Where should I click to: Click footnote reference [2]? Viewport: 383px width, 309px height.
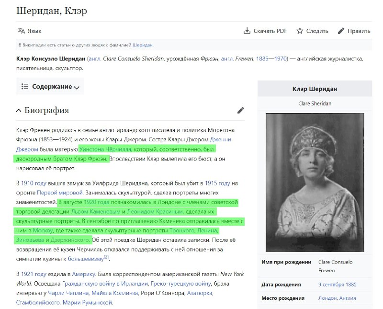coord(106,257)
